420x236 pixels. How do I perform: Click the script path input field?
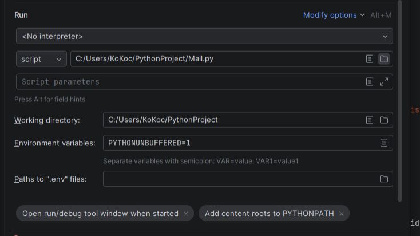tap(217, 59)
